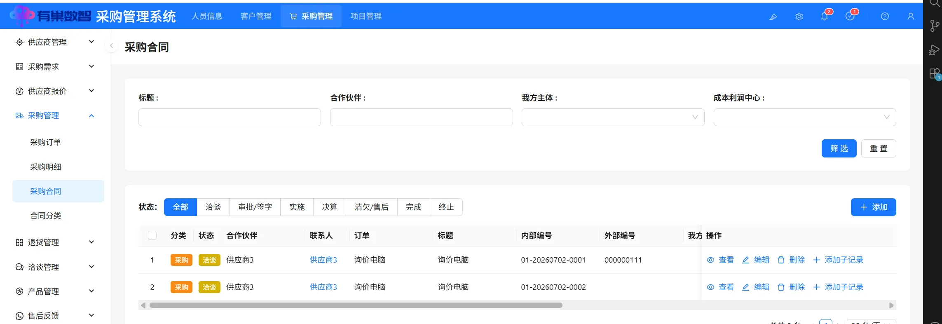Select the 实施 status filter
Viewport: 942px width, 324px height.
pos(297,207)
